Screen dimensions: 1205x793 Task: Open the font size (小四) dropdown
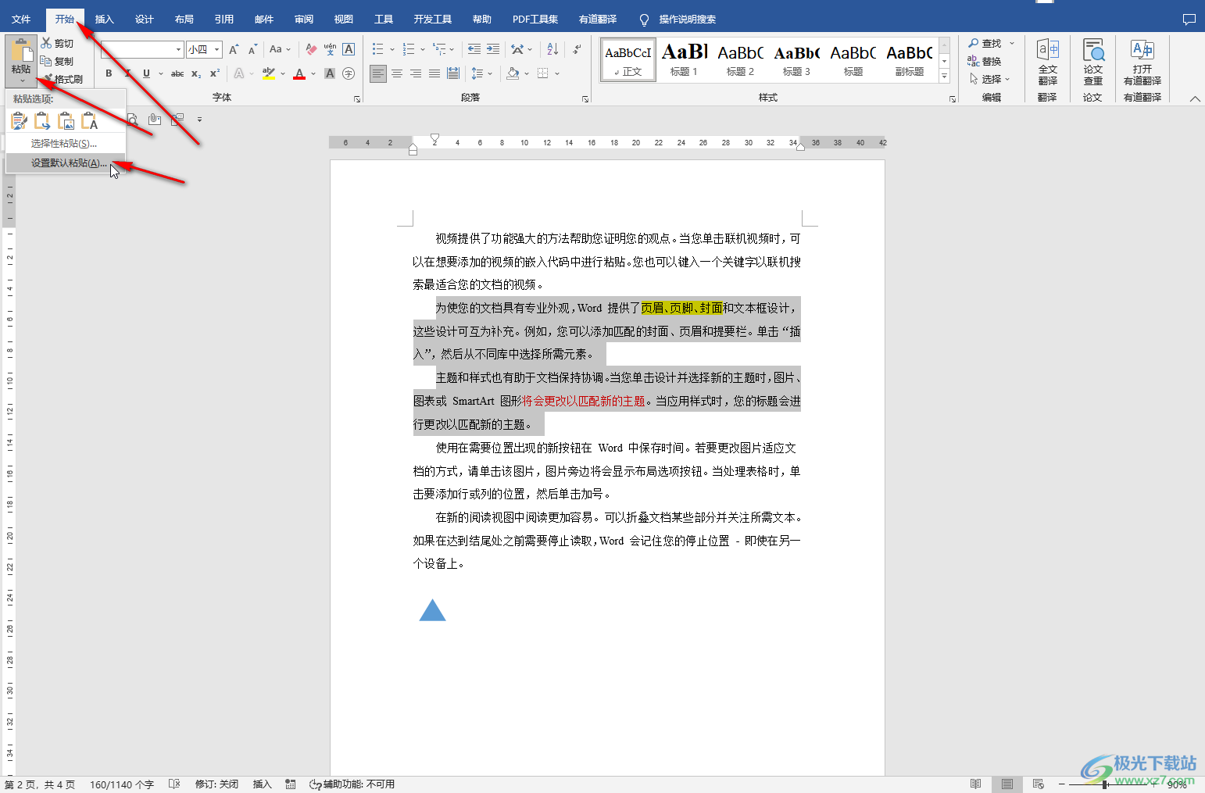click(217, 49)
